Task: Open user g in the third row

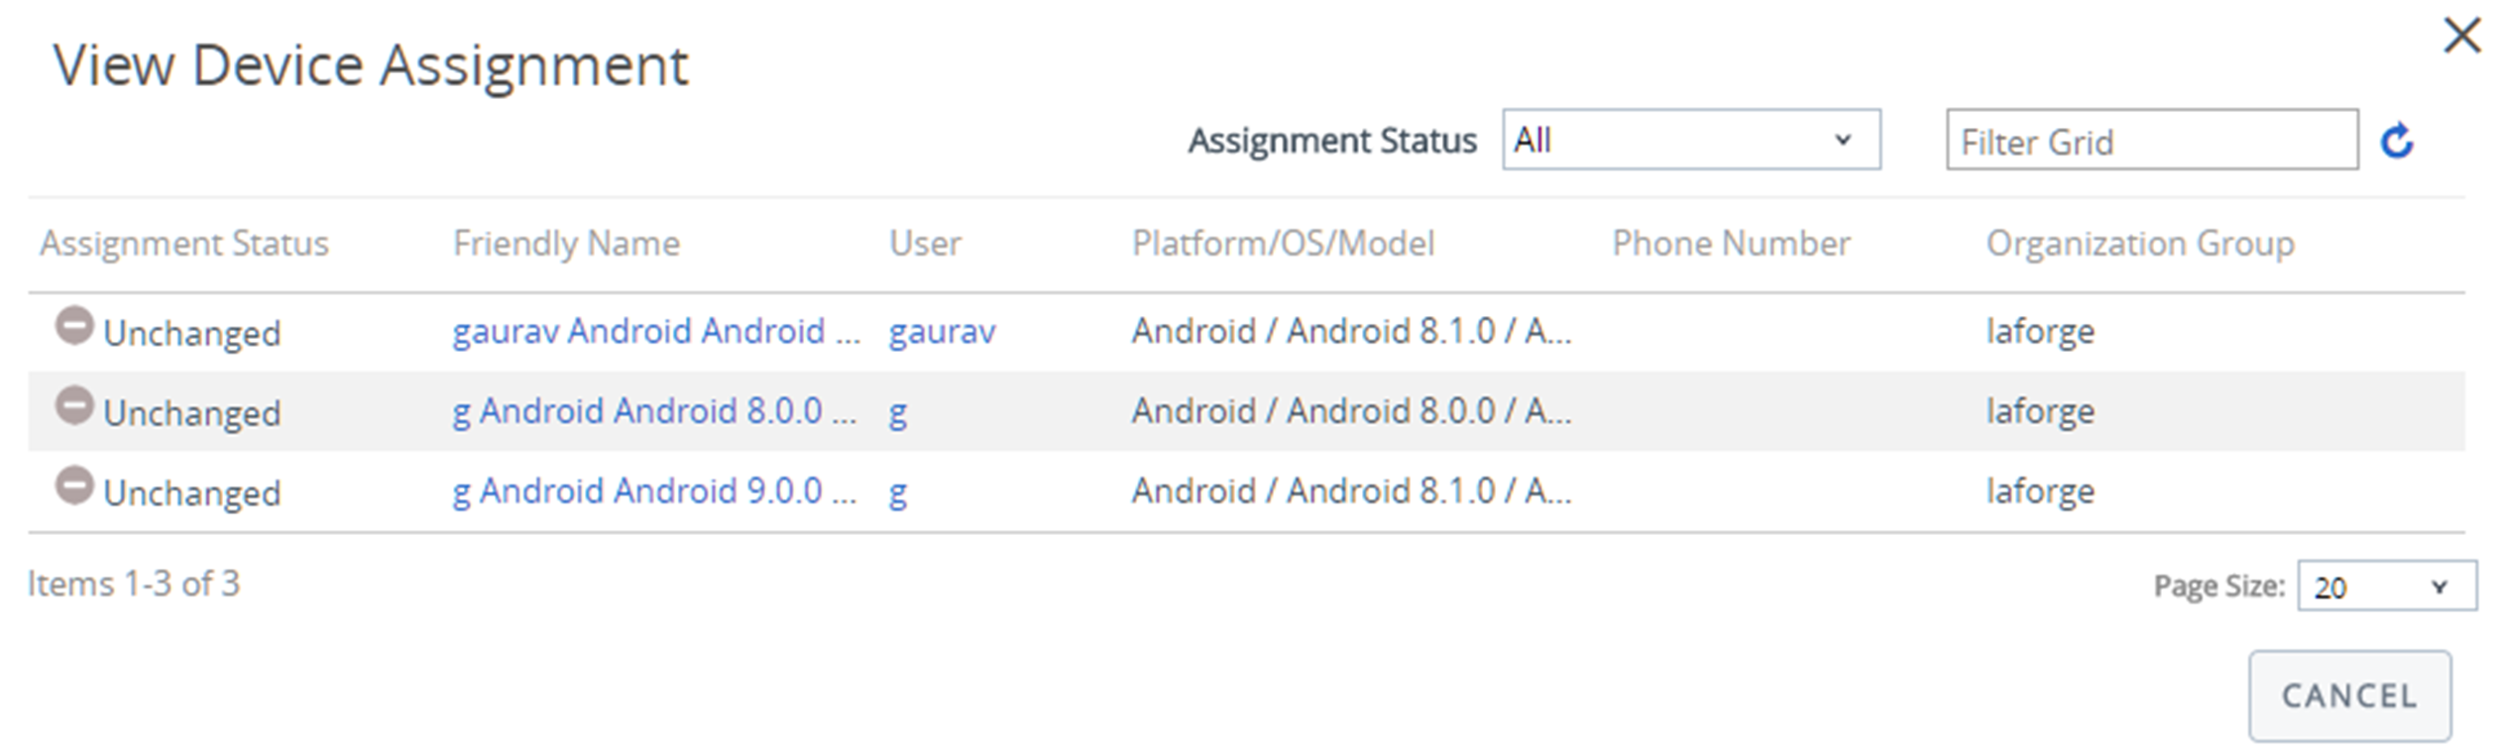Action: (898, 492)
